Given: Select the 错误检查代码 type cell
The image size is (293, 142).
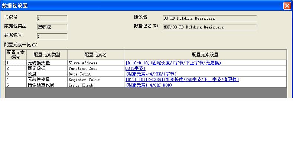Looking at the screenshot, I should tap(47, 85).
